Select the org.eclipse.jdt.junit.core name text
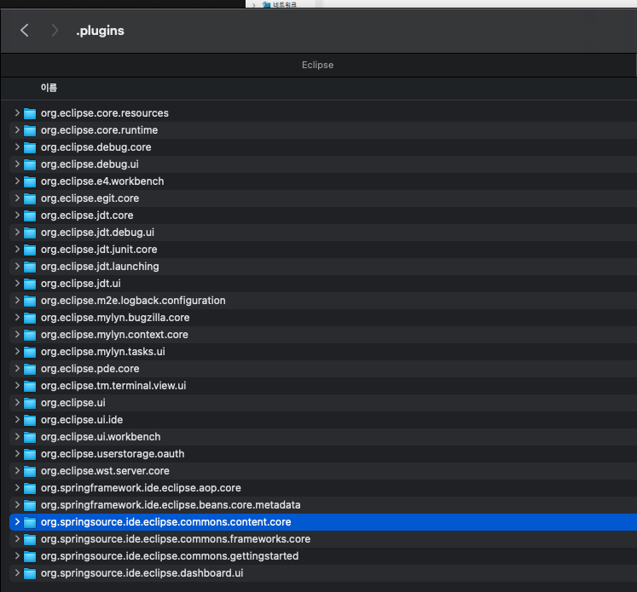 (99, 249)
